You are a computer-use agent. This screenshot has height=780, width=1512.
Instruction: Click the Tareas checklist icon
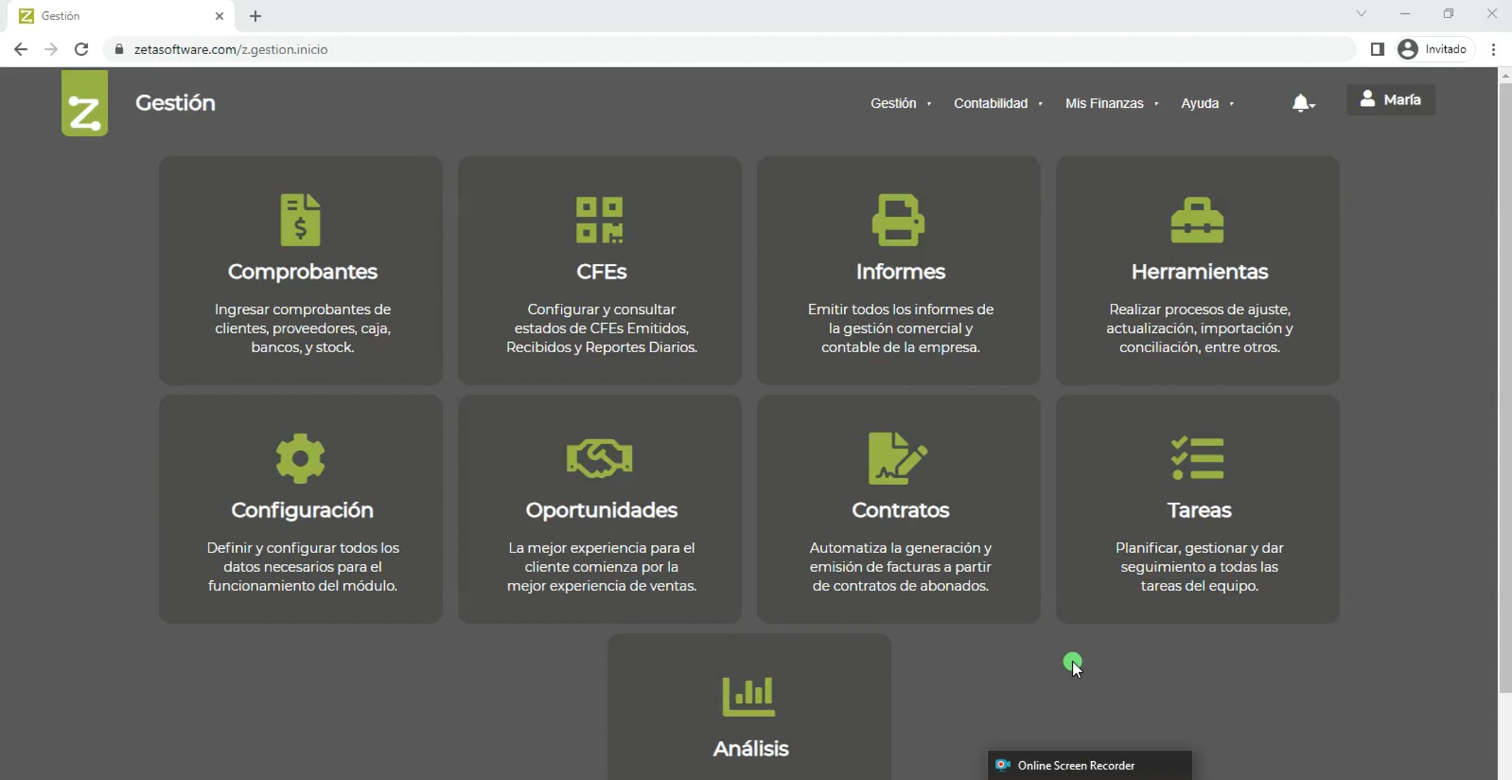[1197, 458]
